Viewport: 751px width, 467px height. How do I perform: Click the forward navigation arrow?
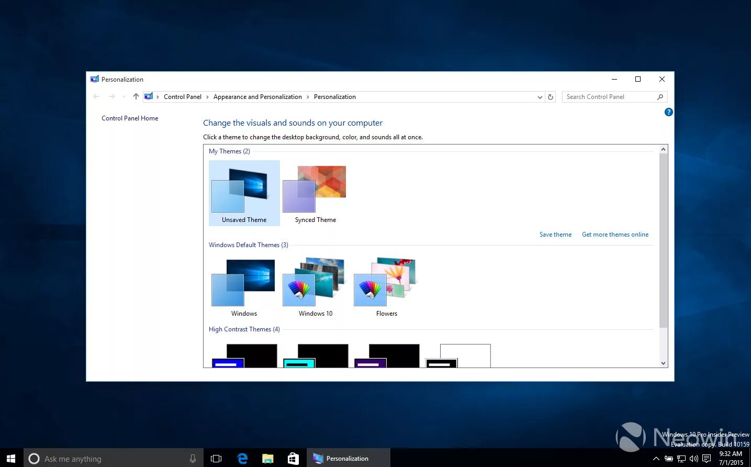(x=111, y=96)
